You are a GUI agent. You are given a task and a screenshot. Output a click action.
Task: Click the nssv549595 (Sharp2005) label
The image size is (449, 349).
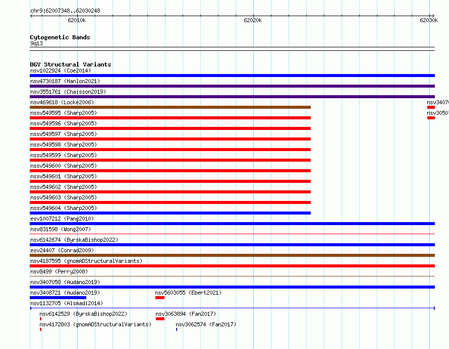point(64,113)
